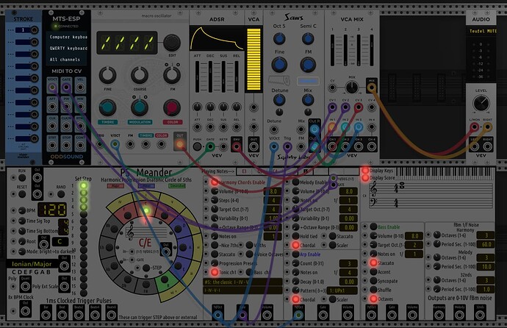Click the VCA yellow level display
Image resolution: width=507 pixels, height=328 pixels.
253,59
